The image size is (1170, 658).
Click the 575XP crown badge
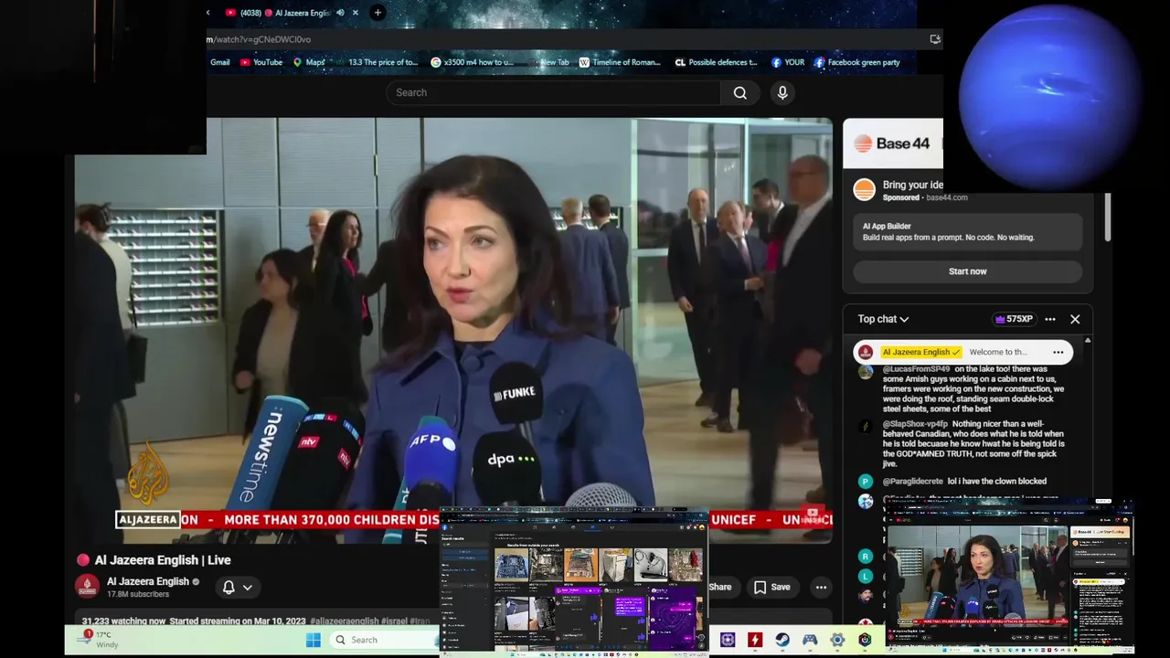pos(1014,319)
